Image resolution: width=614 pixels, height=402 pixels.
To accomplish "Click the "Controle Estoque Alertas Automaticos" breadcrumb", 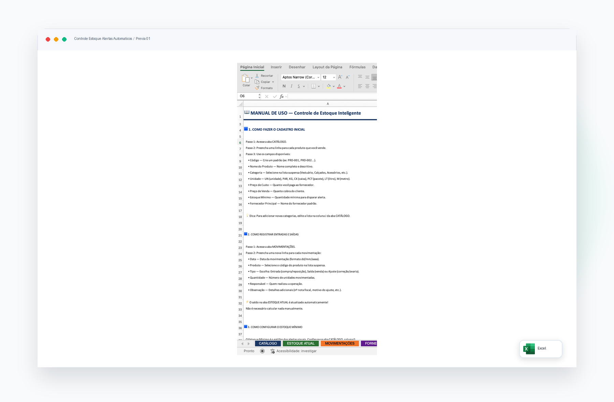I will point(103,38).
